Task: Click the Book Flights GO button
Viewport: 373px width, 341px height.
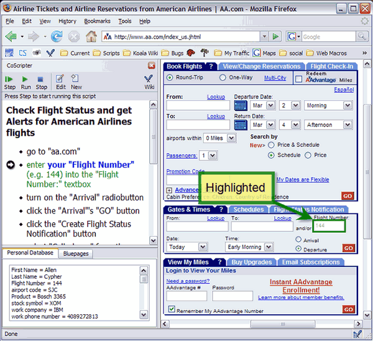Action: (x=348, y=196)
